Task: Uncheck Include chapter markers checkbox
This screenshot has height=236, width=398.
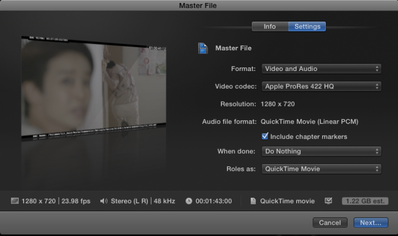Action: point(265,136)
